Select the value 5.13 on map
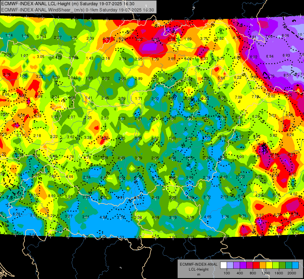Screen dimensions: 304x279 [221, 58]
